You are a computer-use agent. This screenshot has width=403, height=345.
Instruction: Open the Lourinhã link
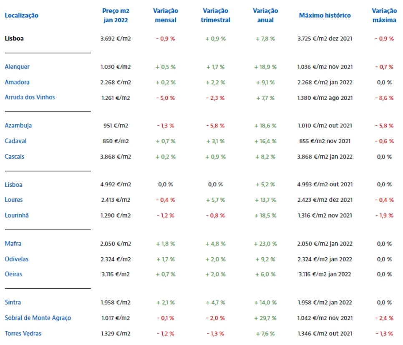point(17,216)
